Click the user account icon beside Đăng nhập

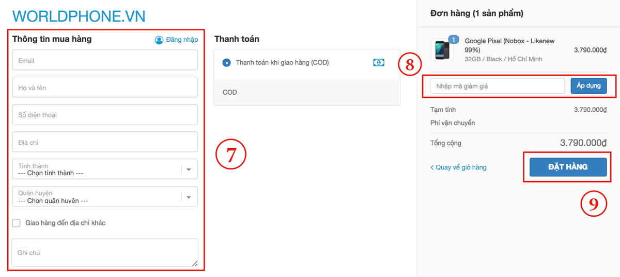[159, 40]
